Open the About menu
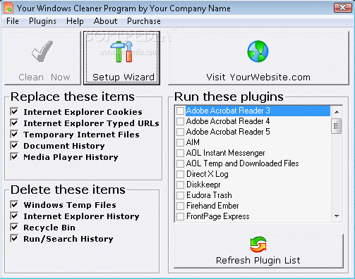 point(105,21)
